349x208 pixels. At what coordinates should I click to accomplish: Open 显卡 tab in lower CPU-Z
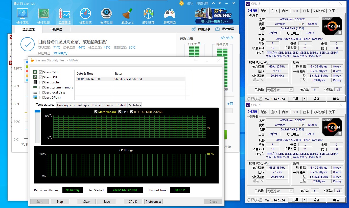(x=306, y=112)
